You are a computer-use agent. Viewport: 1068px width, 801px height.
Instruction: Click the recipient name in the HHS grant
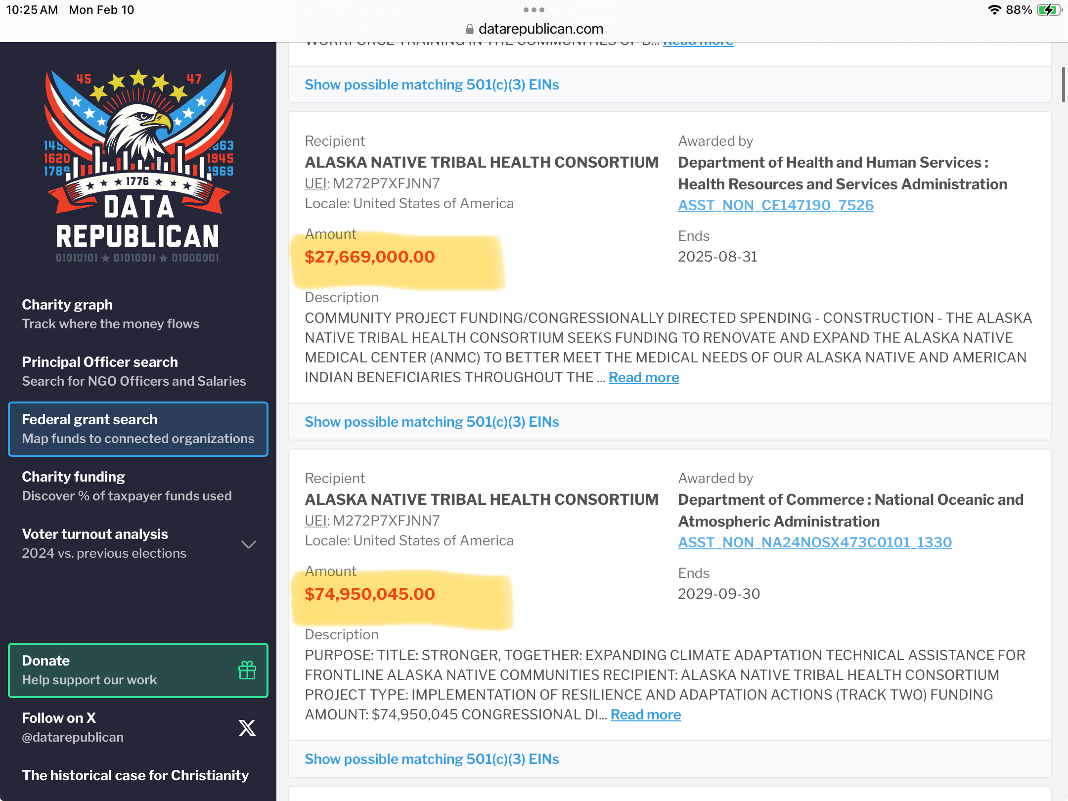coord(482,162)
